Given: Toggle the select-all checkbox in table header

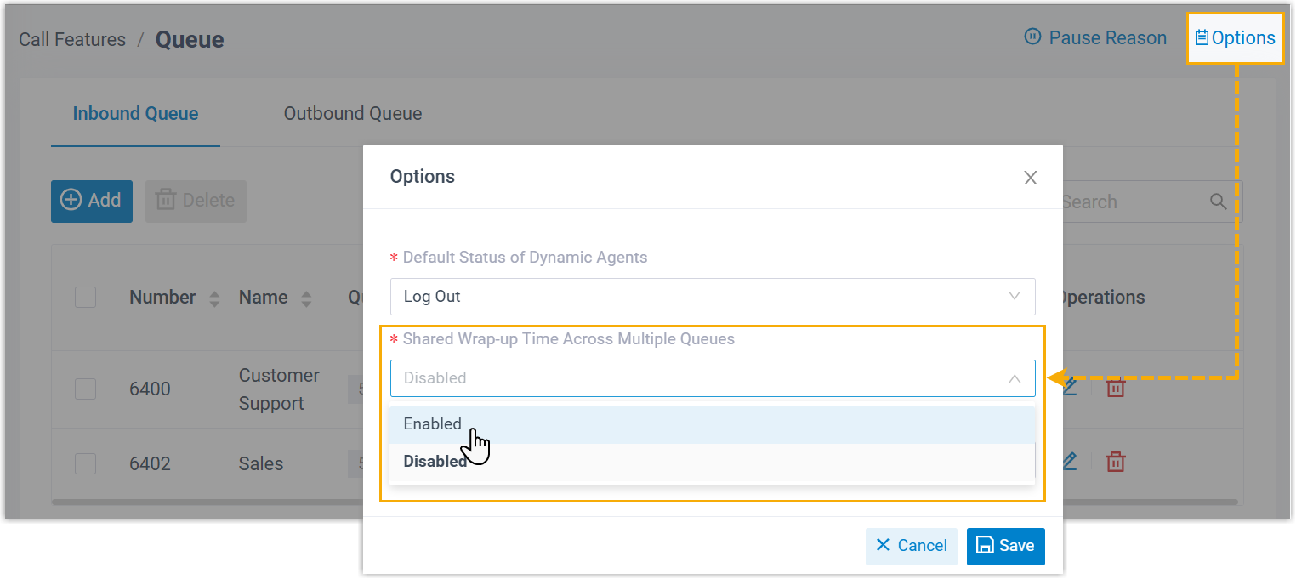Looking at the screenshot, I should [x=85, y=297].
